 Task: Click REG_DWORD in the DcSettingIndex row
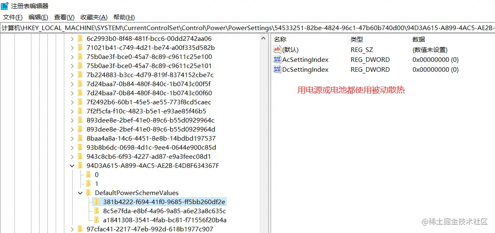coord(370,69)
